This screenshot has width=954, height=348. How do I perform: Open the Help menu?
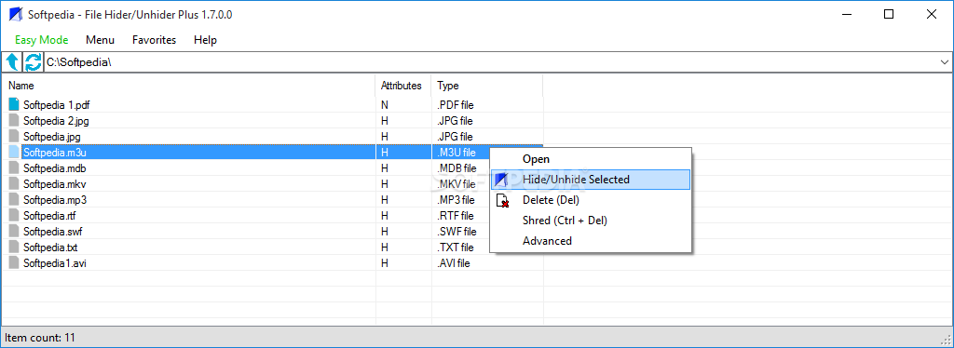[205, 40]
